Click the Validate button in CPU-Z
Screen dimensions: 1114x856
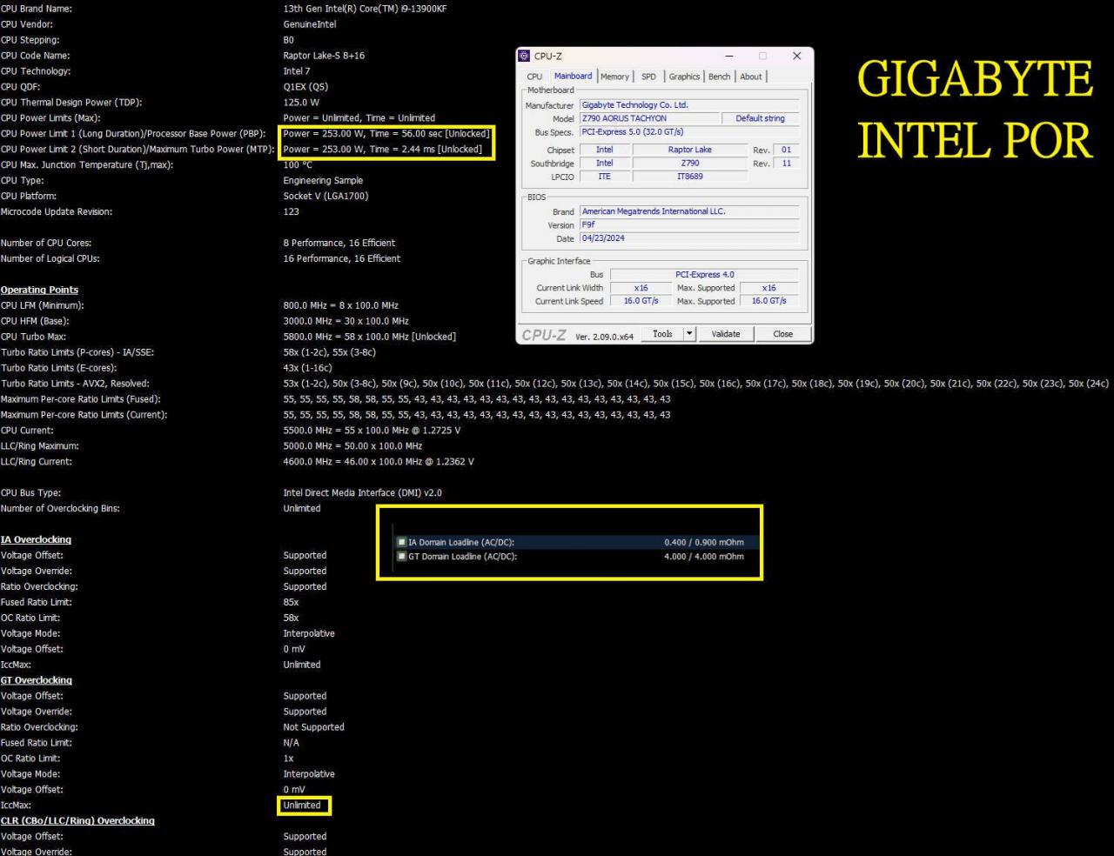[x=726, y=334]
